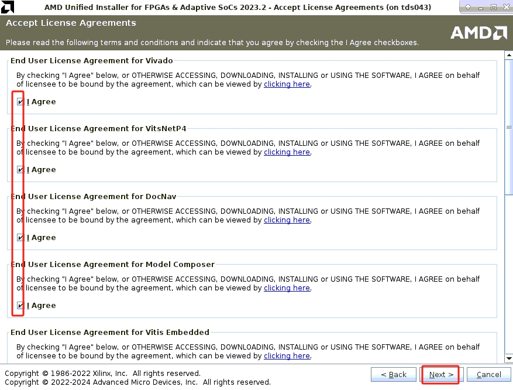Open VitsNetP4 agreement via clicking here link

coord(287,152)
